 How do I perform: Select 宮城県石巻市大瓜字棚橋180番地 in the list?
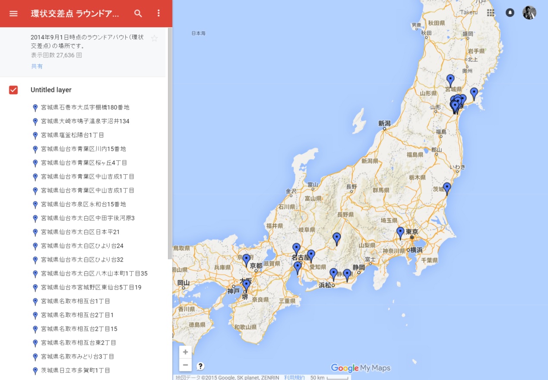86,107
